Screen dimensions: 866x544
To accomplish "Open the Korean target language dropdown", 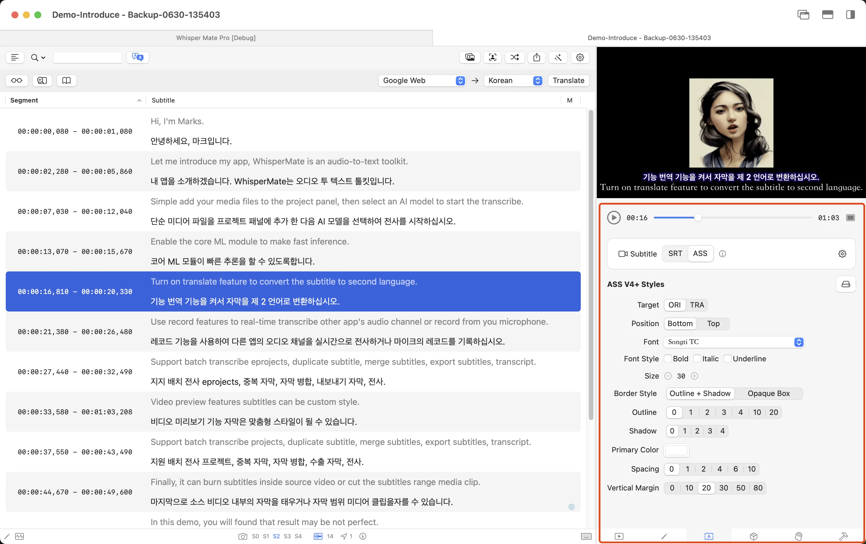I will 513,80.
